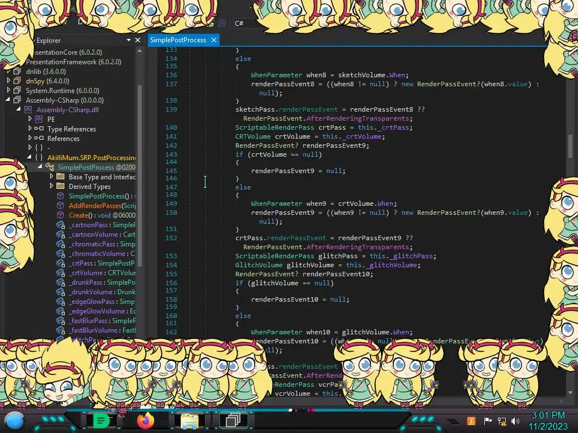Expand the System.Runtime (6.0.0.0) node
This screenshot has height=433, width=578.
click(8, 90)
